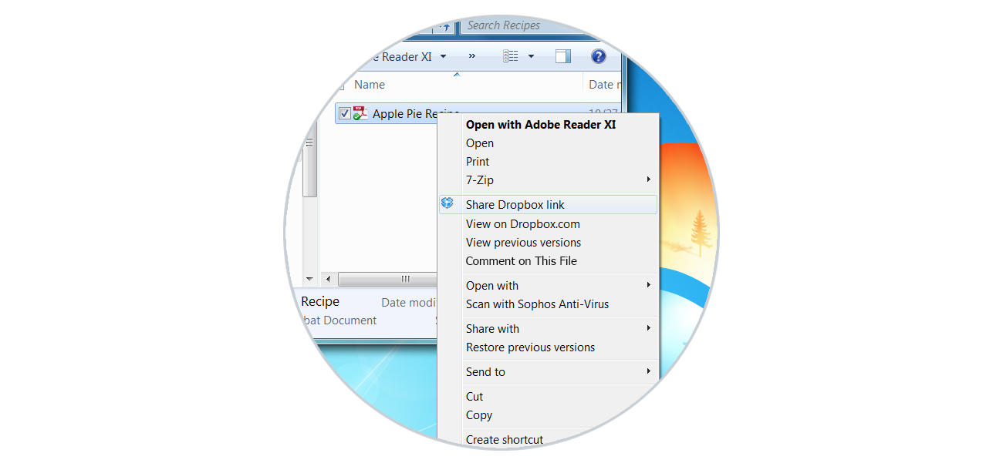Click the horizontal scrollbar left arrow
The width and height of the screenshot is (1003, 463).
click(x=328, y=279)
